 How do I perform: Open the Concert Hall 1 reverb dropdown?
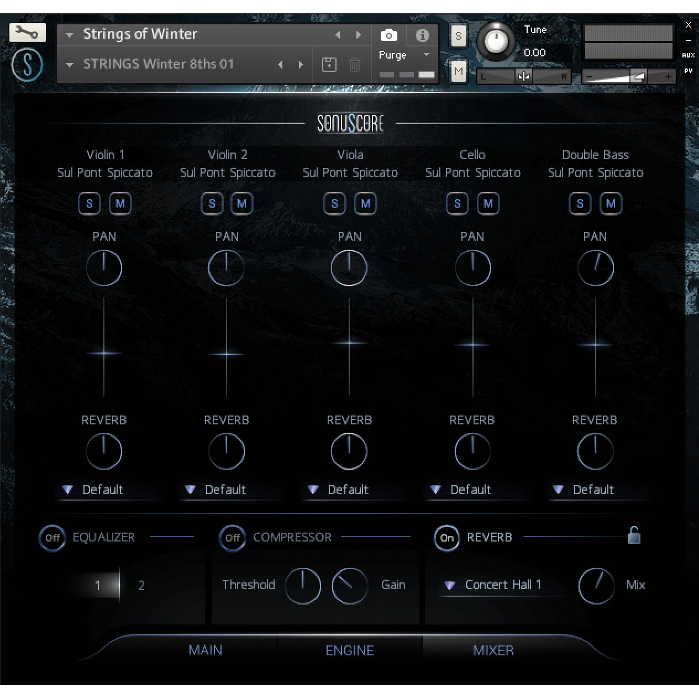495,585
